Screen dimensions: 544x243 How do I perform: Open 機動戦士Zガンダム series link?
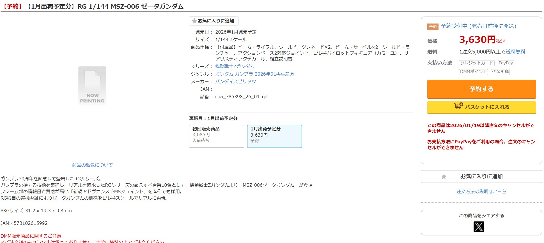coord(235,66)
